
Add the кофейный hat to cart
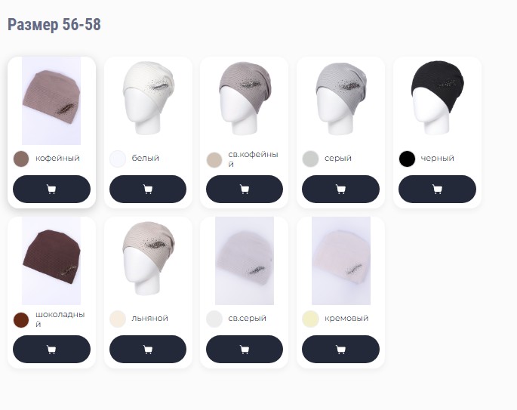click(x=51, y=189)
